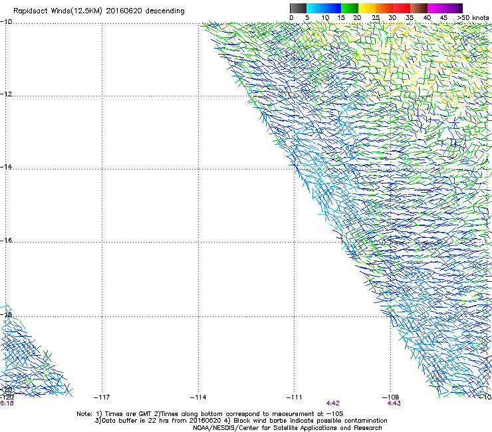Click the purple time stamp 4:43
492x432 pixels.
(x=394, y=403)
